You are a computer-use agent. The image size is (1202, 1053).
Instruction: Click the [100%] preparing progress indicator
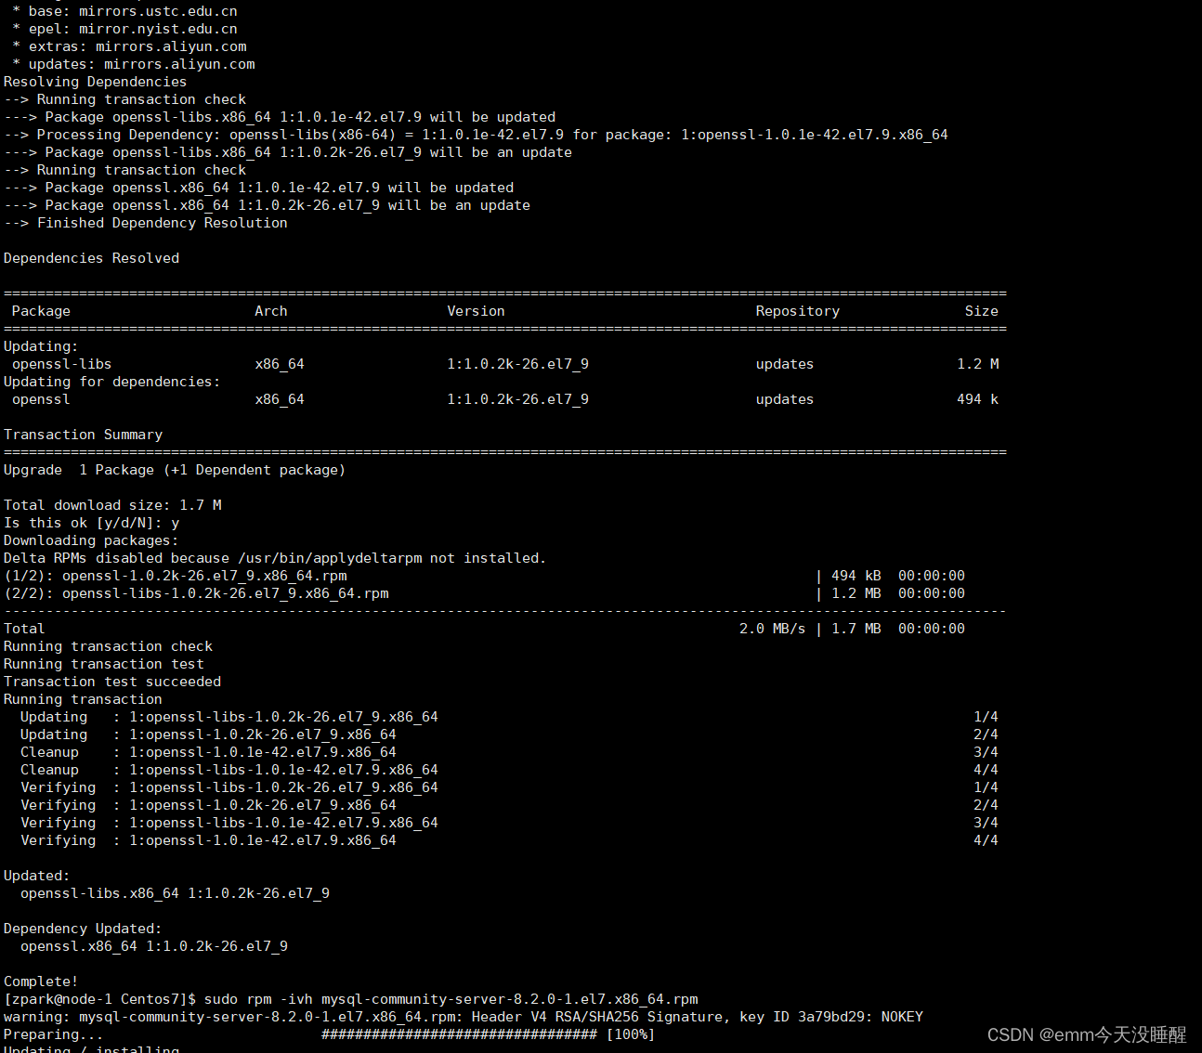pyautogui.click(x=630, y=1033)
